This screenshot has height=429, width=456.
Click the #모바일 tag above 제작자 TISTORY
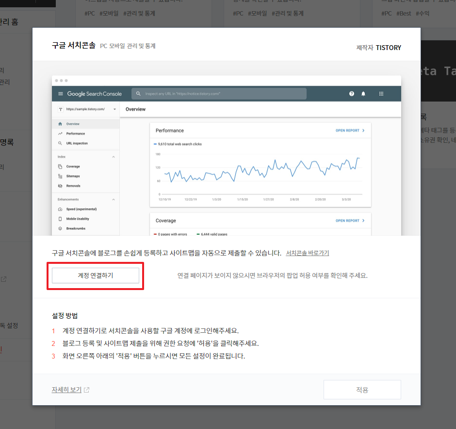click(x=258, y=14)
